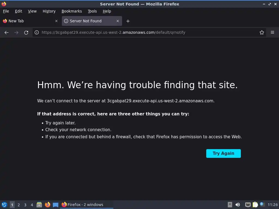Open the Edit menu
Viewport: 279px width, 209px height.
tap(19, 11)
